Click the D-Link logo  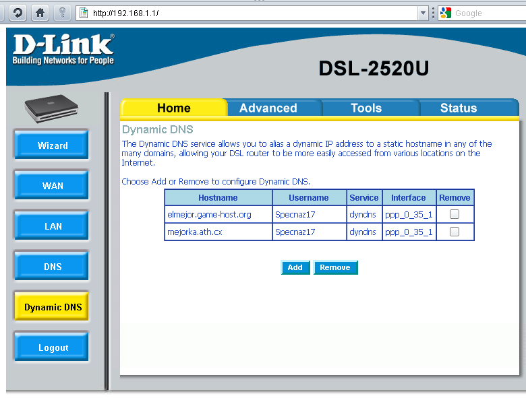pos(63,50)
